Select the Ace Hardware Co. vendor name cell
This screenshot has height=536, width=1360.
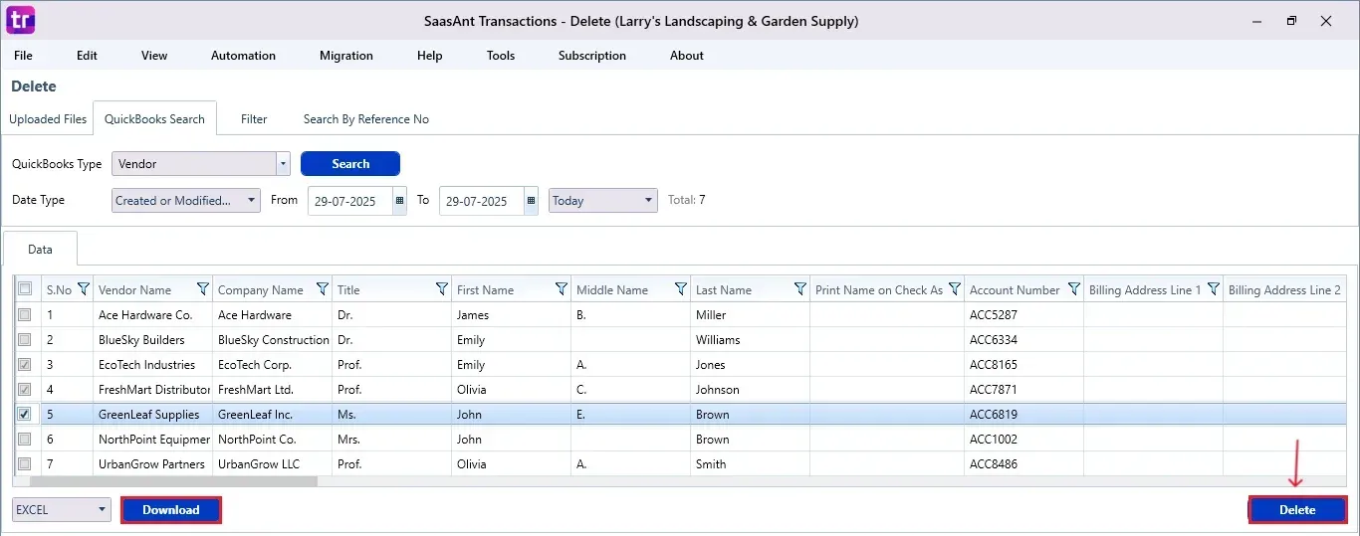[x=152, y=315]
